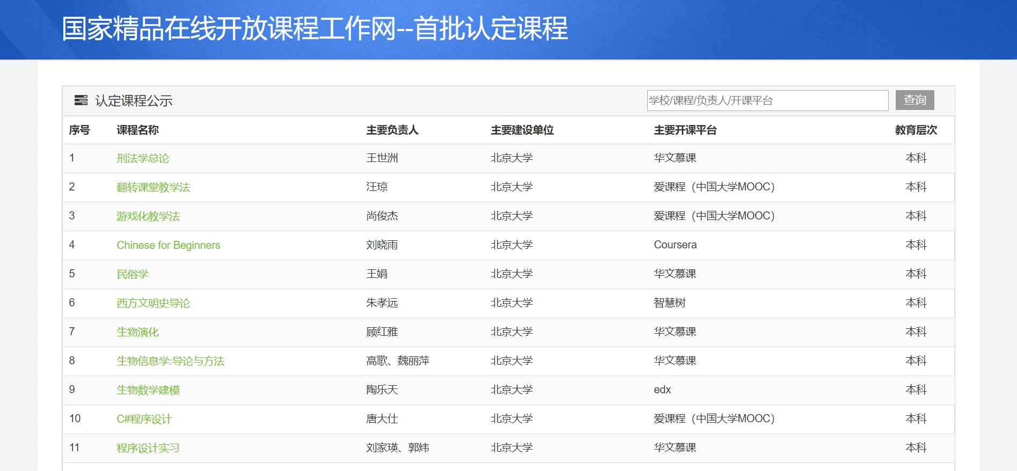1017x471 pixels.
Task: Click the page title 国家精品在线开放课程工作网--首批认定课程
Action: [315, 28]
